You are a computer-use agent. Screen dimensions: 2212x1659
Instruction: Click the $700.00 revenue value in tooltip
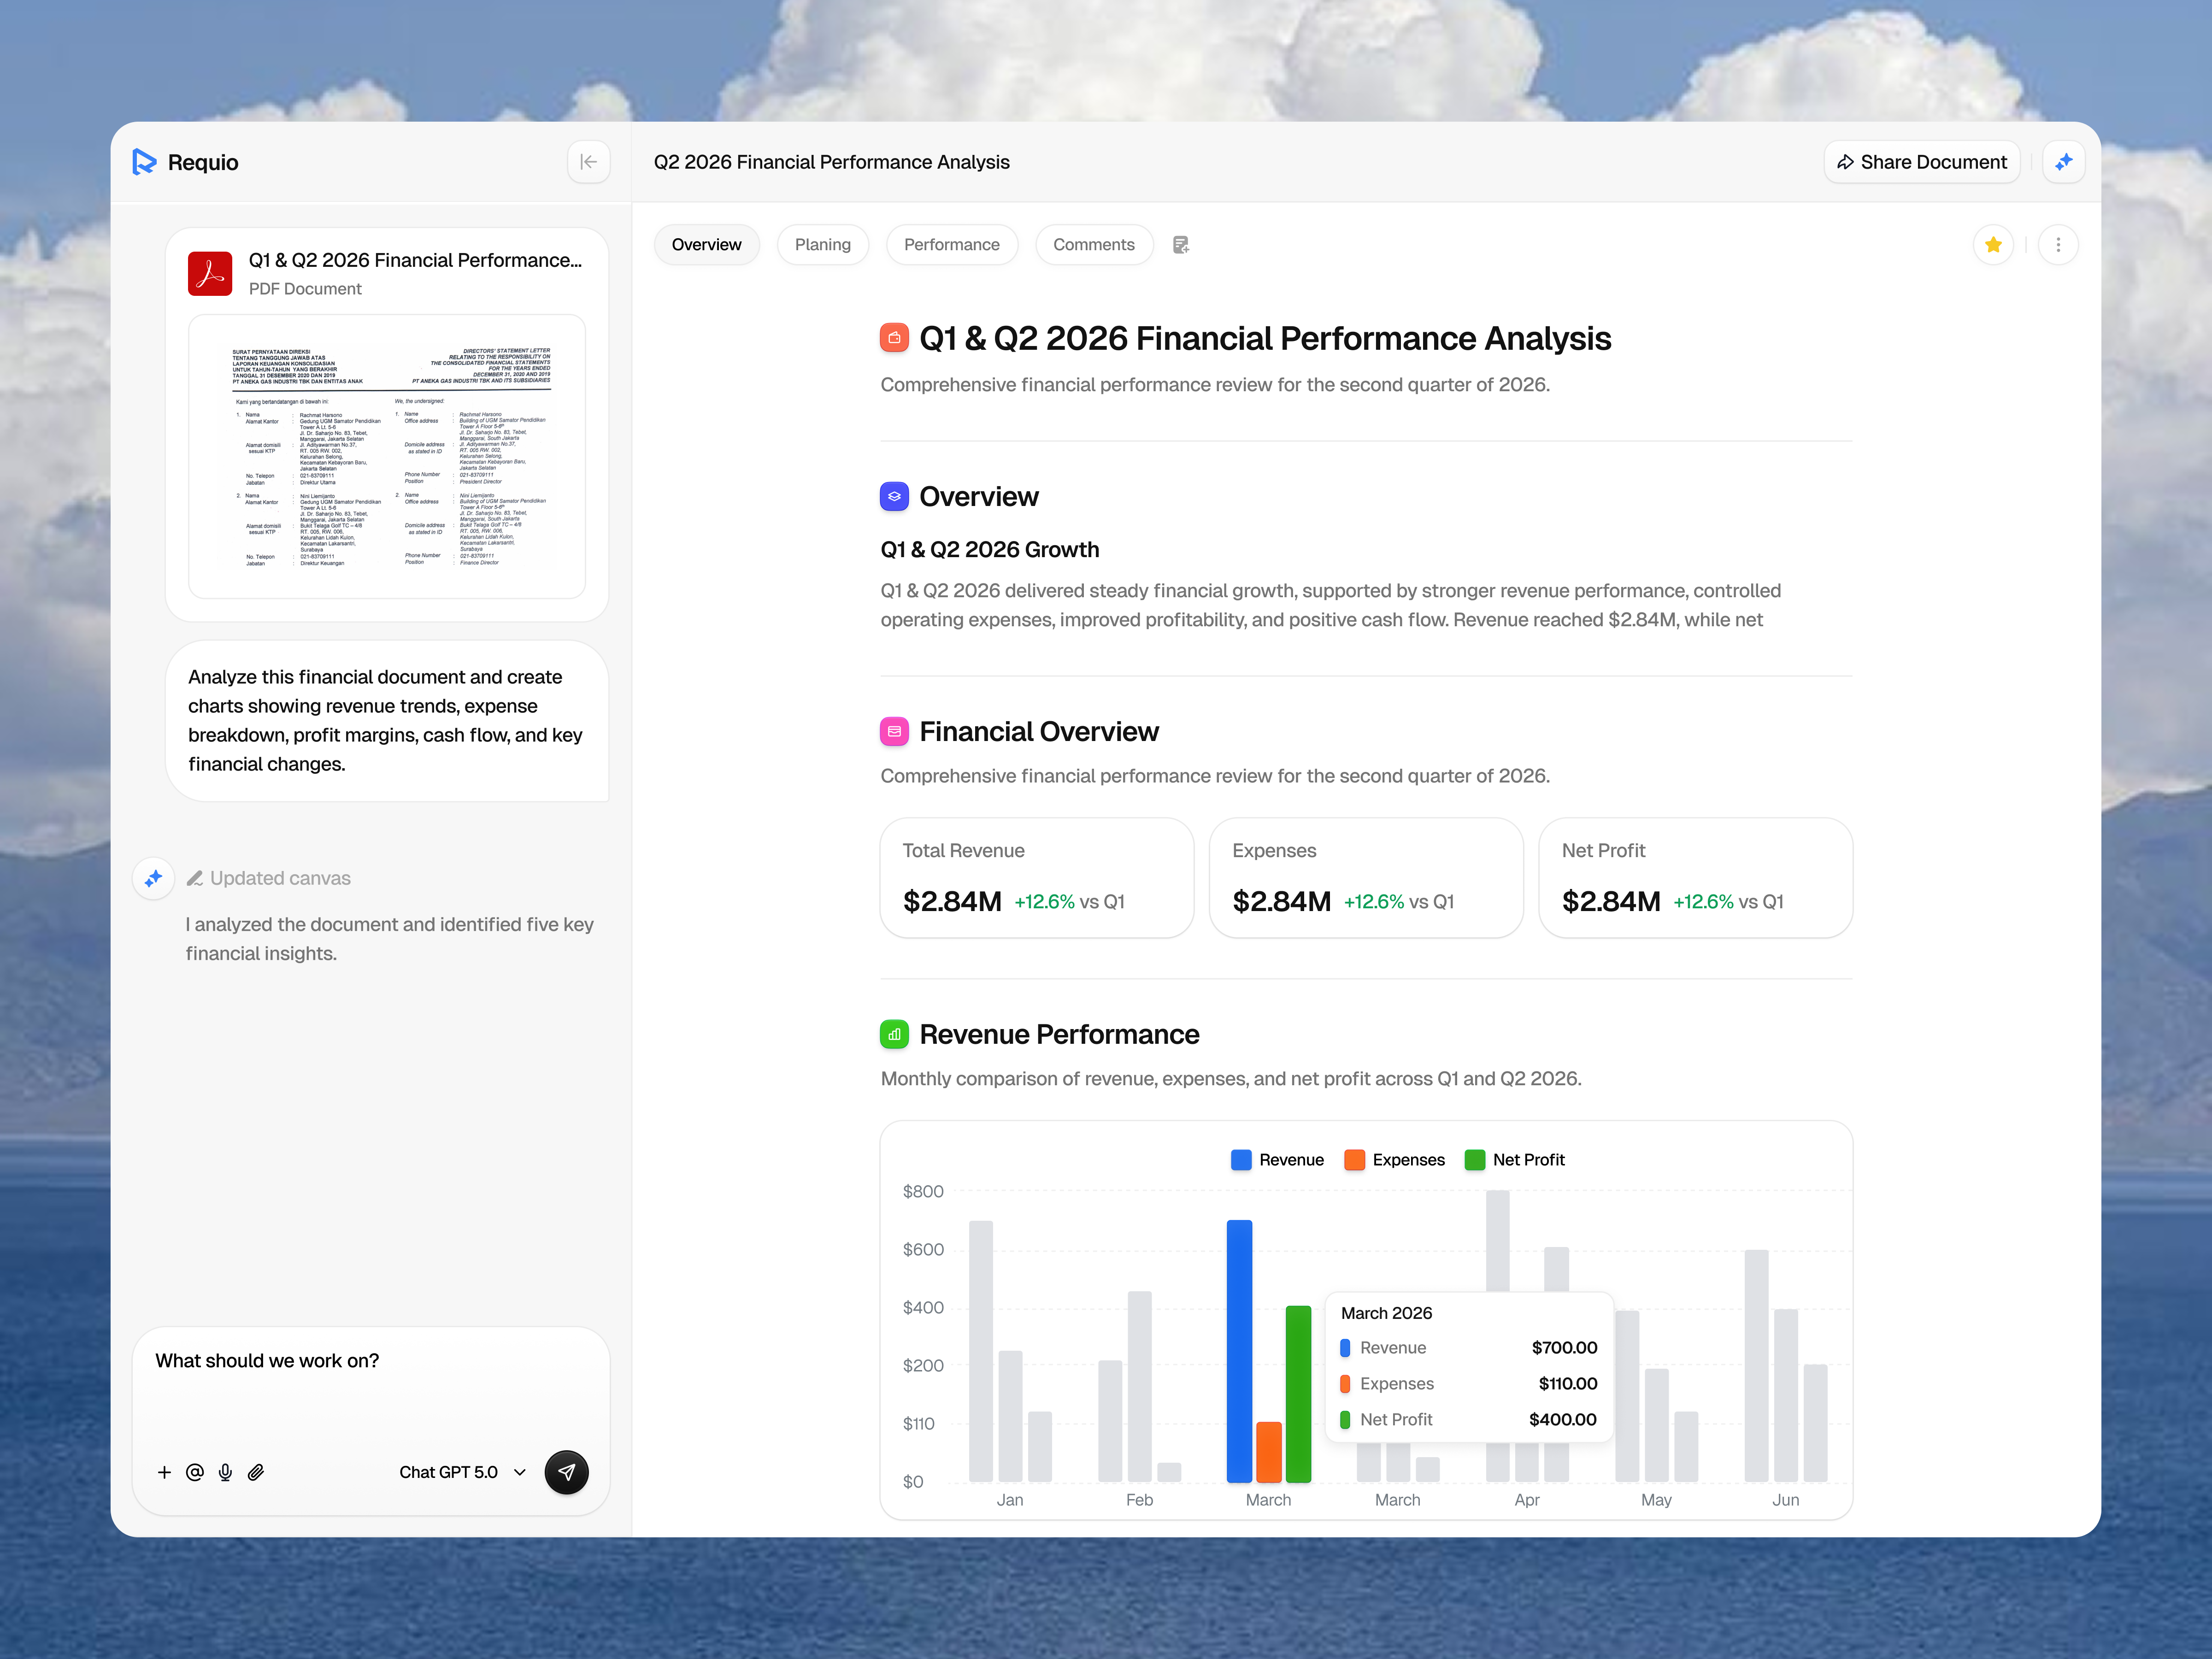point(1564,1348)
